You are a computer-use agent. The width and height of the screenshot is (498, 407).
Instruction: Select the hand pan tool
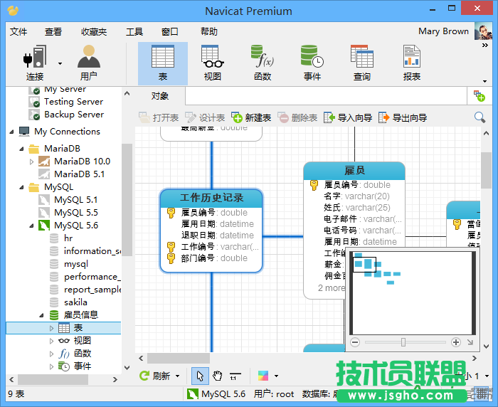coord(218,376)
